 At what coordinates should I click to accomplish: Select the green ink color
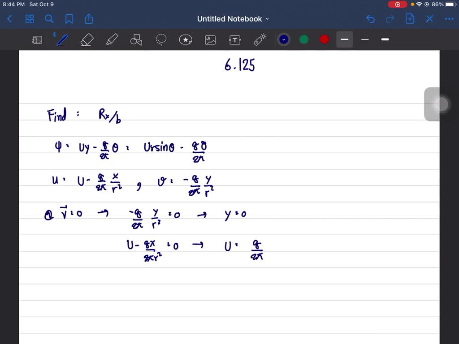(x=303, y=39)
